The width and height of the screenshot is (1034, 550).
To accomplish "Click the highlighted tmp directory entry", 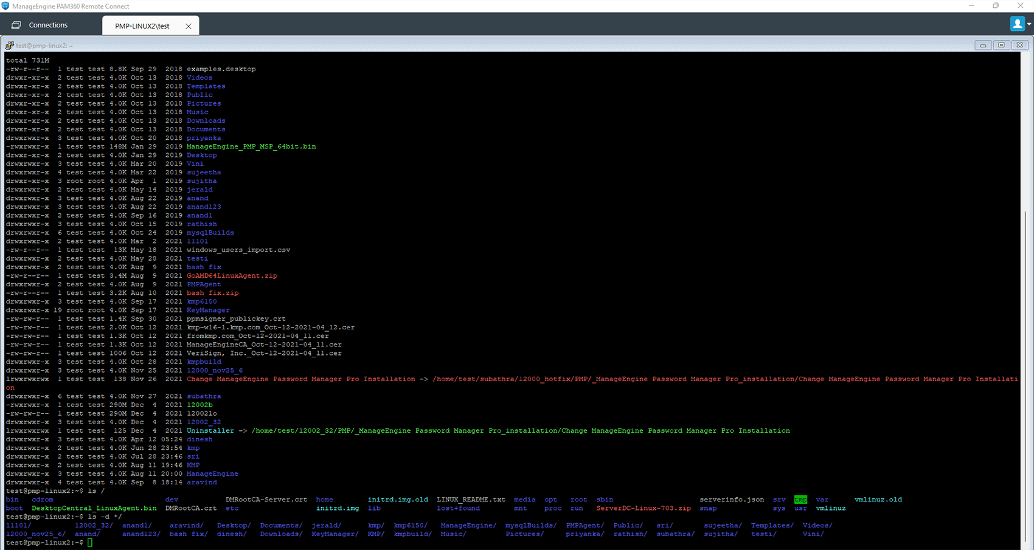I will [x=800, y=500].
